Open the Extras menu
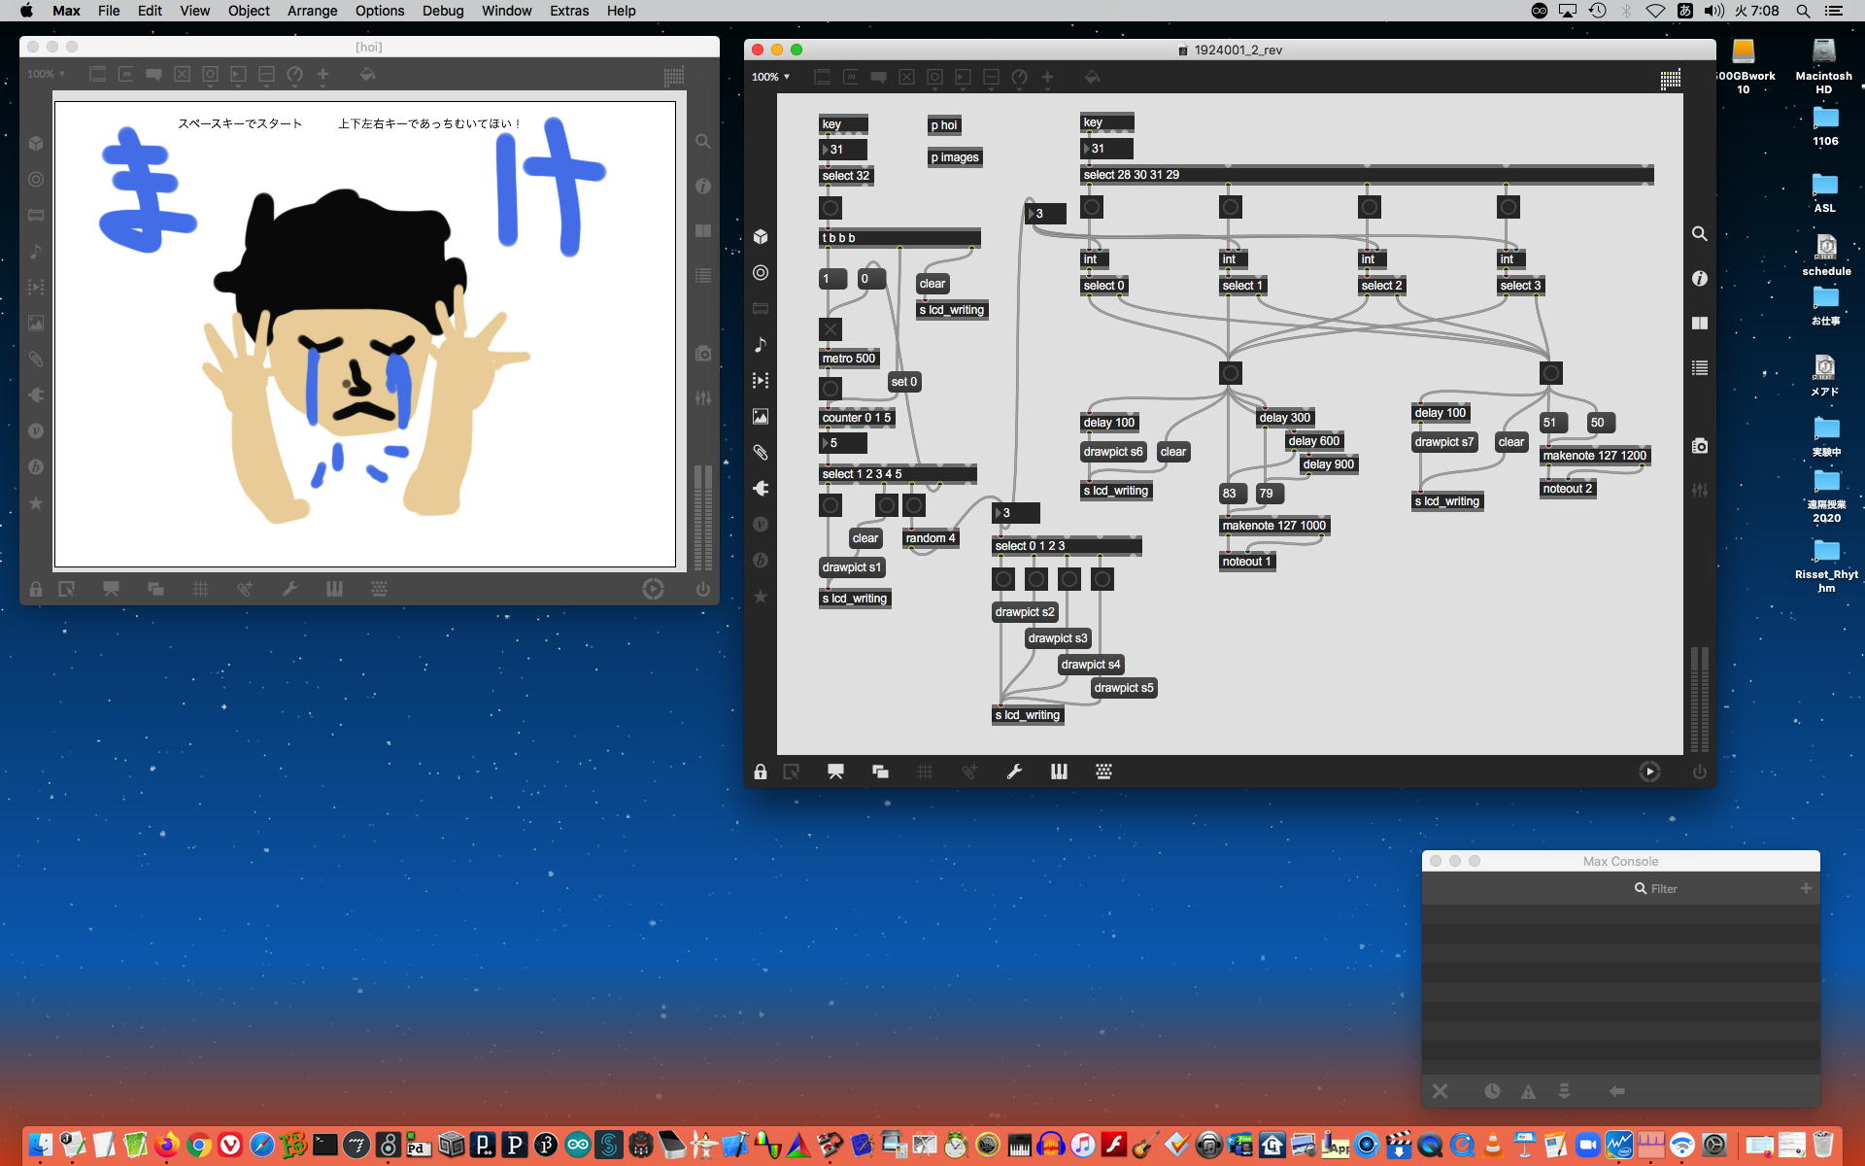 click(x=568, y=11)
